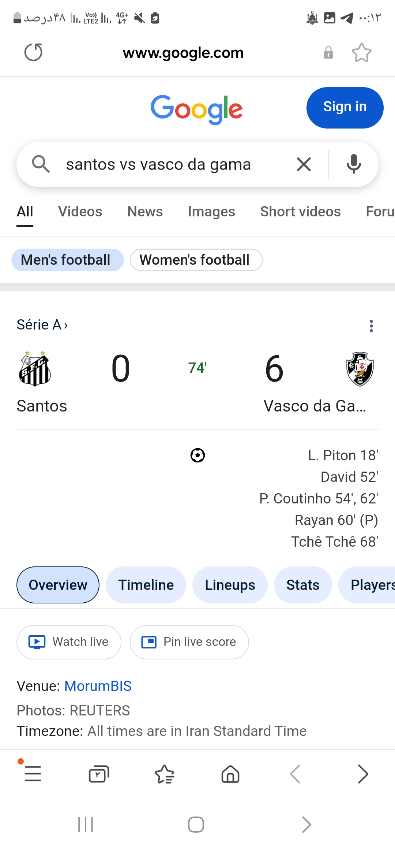Navigate forward with browser arrow
Image resolution: width=395 pixels, height=848 pixels.
point(362,774)
